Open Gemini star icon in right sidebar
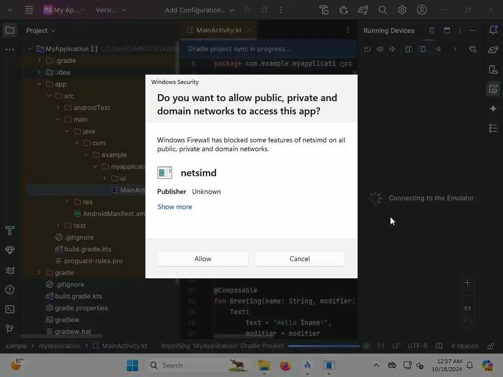 [493, 108]
